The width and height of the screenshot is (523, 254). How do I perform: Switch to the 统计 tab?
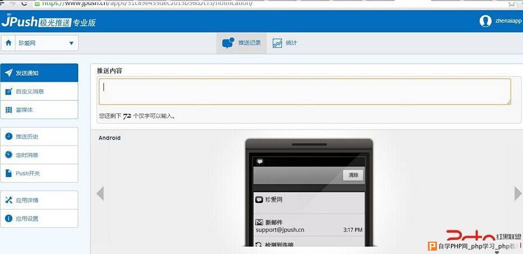tap(285, 43)
